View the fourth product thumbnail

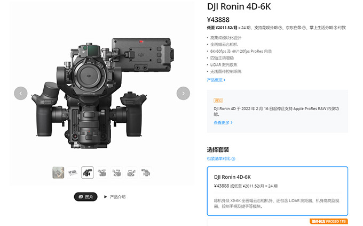[x=102, y=172]
